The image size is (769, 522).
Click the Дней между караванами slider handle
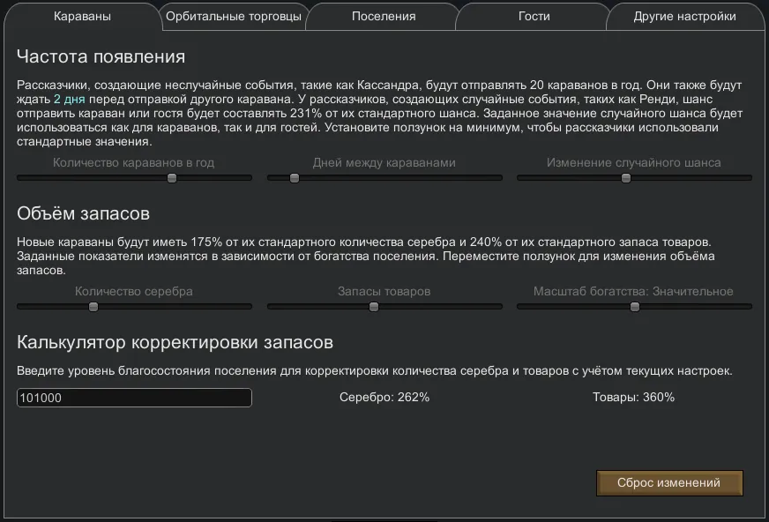[295, 178]
